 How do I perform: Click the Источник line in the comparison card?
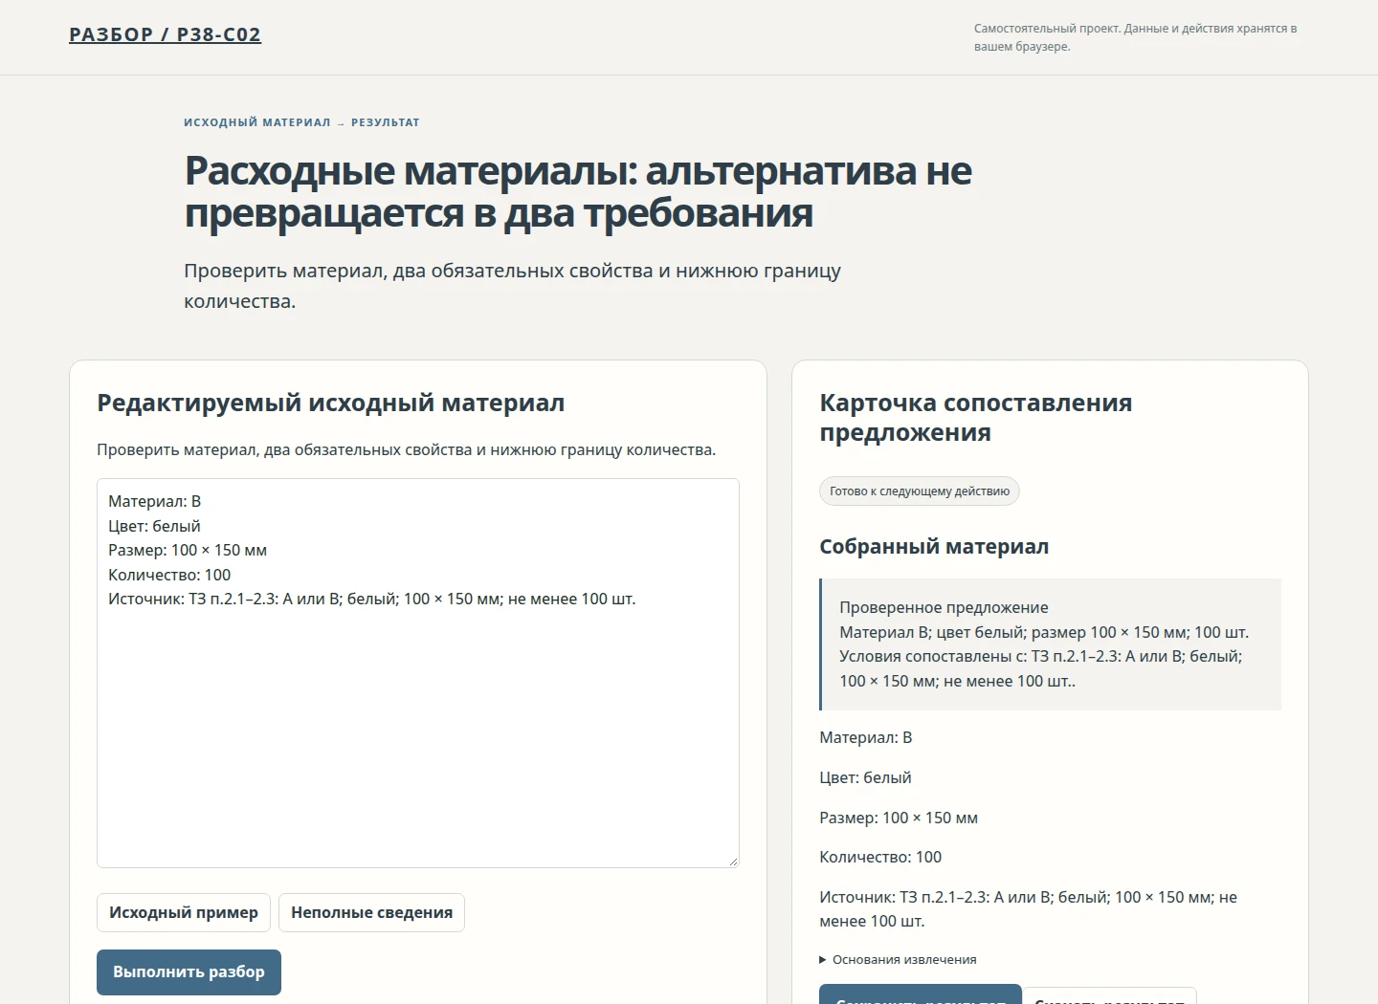point(1029,909)
